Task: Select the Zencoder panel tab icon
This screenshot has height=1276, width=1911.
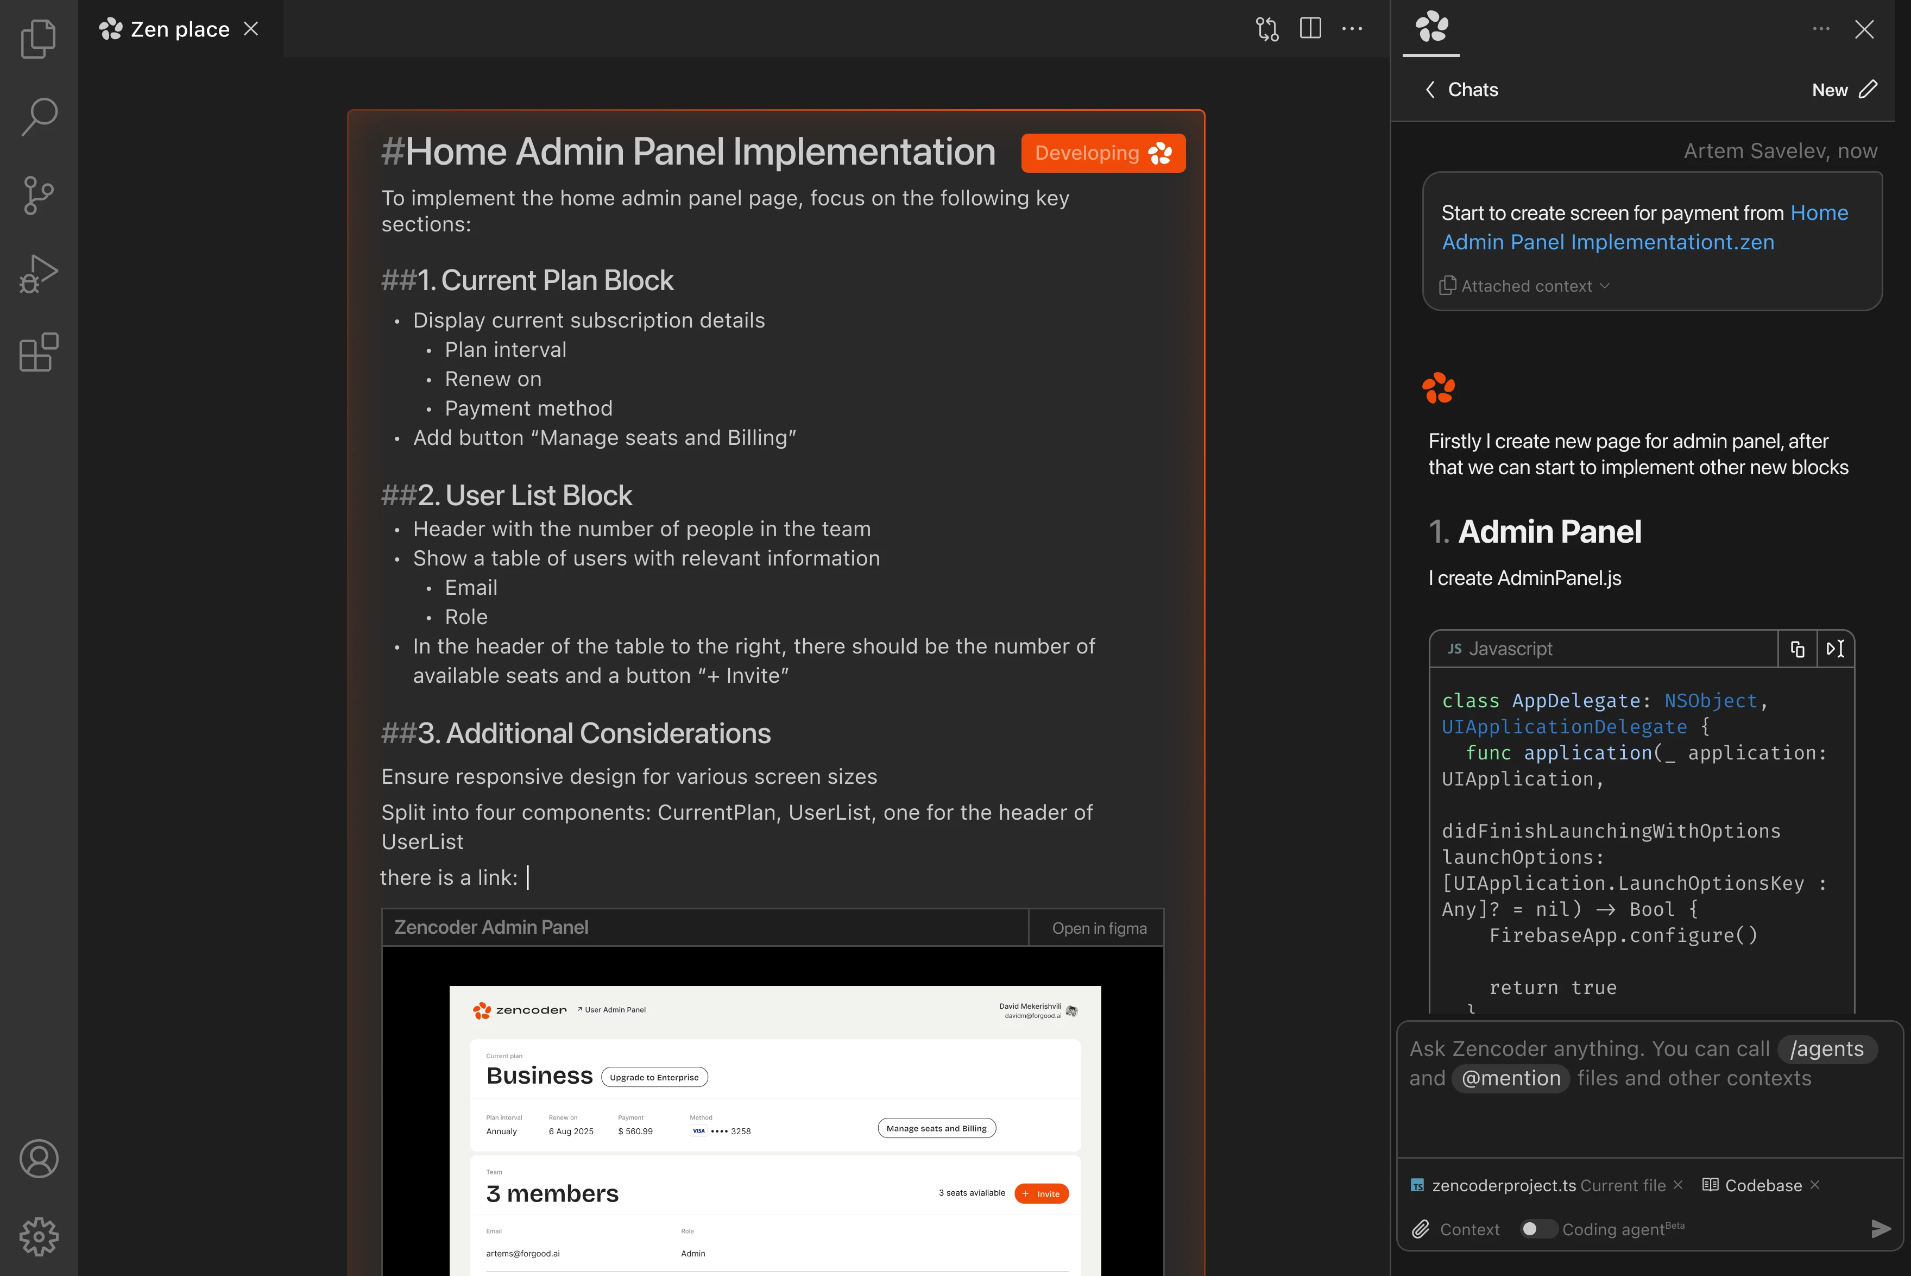Action: (1431, 27)
